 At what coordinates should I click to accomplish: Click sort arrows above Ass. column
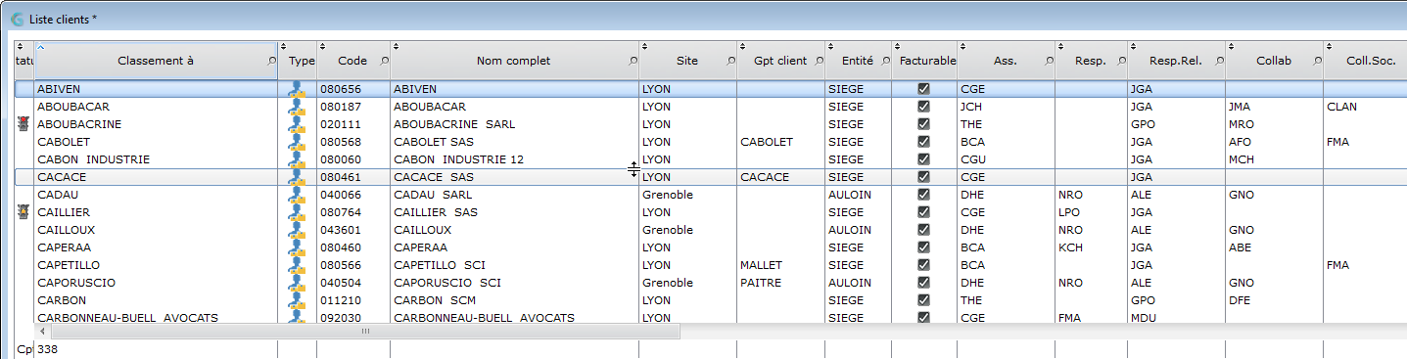click(962, 46)
